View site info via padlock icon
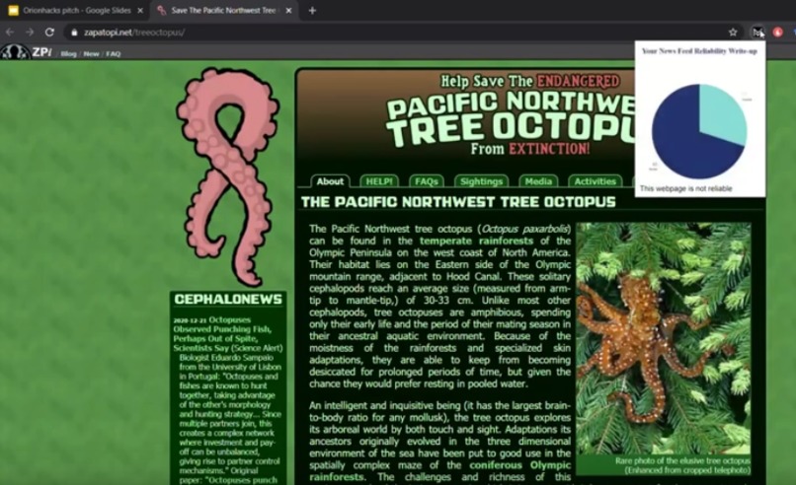 click(74, 33)
